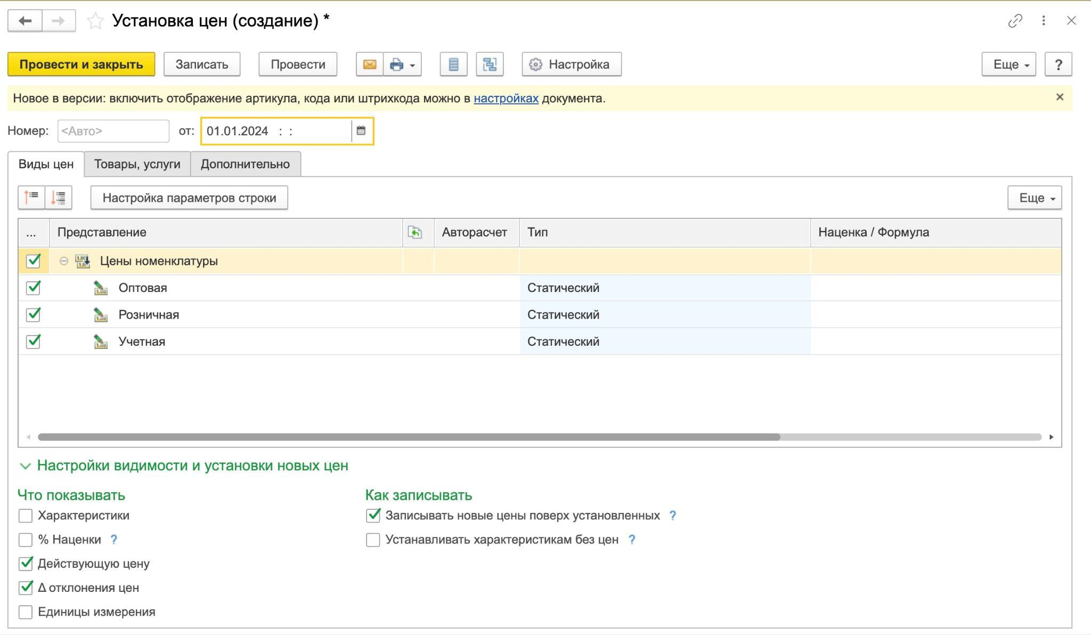Add document to favorites with star icon
Screen dimensions: 1091x635
click(x=95, y=21)
